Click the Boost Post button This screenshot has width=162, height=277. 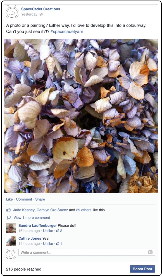(x=142, y=269)
